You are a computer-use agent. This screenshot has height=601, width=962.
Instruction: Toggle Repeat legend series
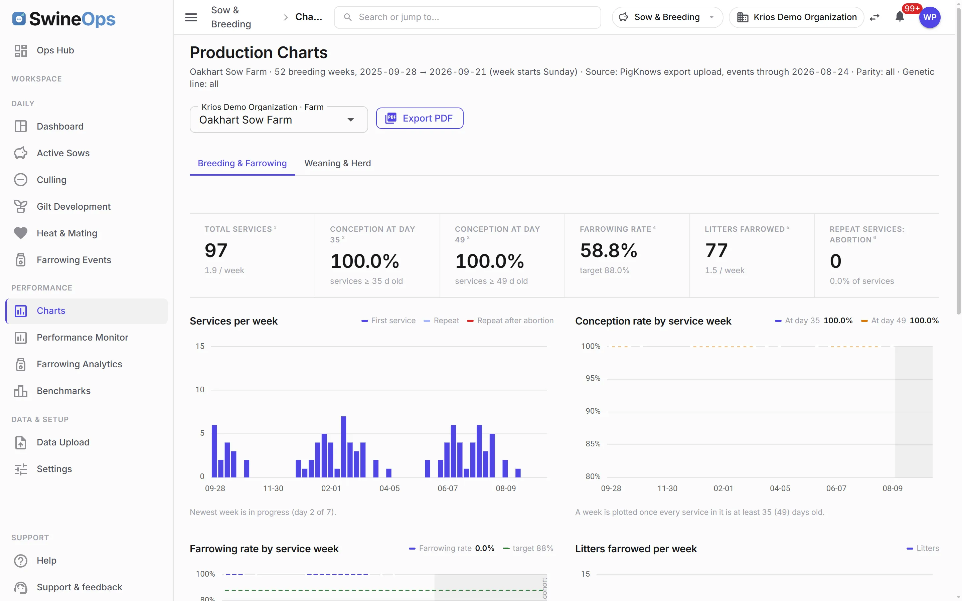[x=441, y=321]
